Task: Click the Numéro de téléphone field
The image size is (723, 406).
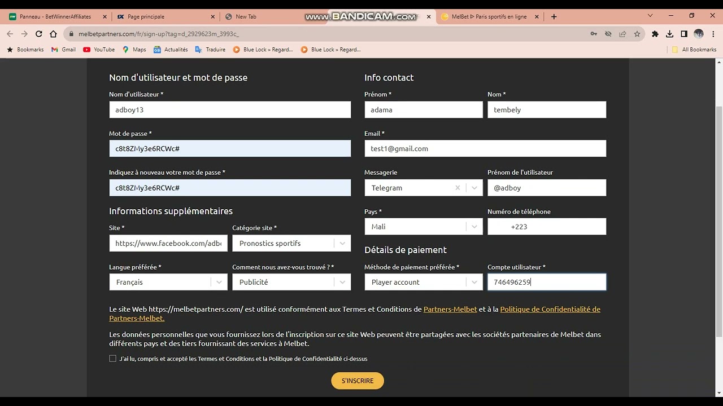Action: click(x=547, y=227)
